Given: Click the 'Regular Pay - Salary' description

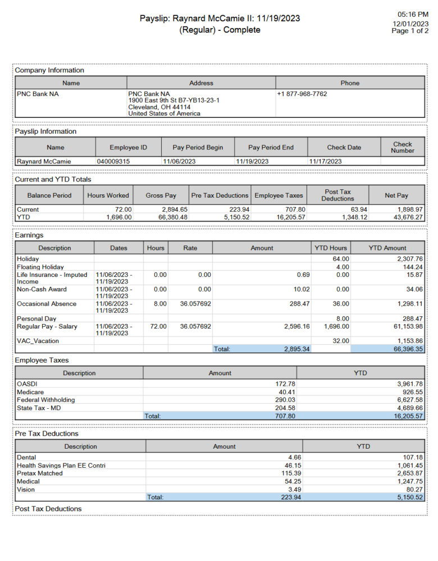Looking at the screenshot, I should click(47, 326).
